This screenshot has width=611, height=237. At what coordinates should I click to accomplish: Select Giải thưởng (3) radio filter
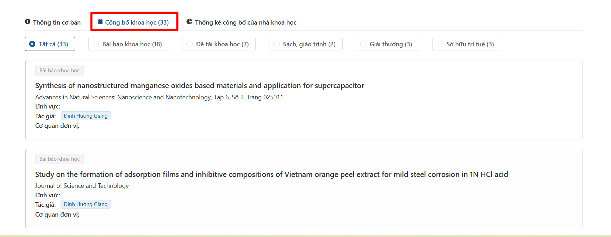click(x=363, y=44)
